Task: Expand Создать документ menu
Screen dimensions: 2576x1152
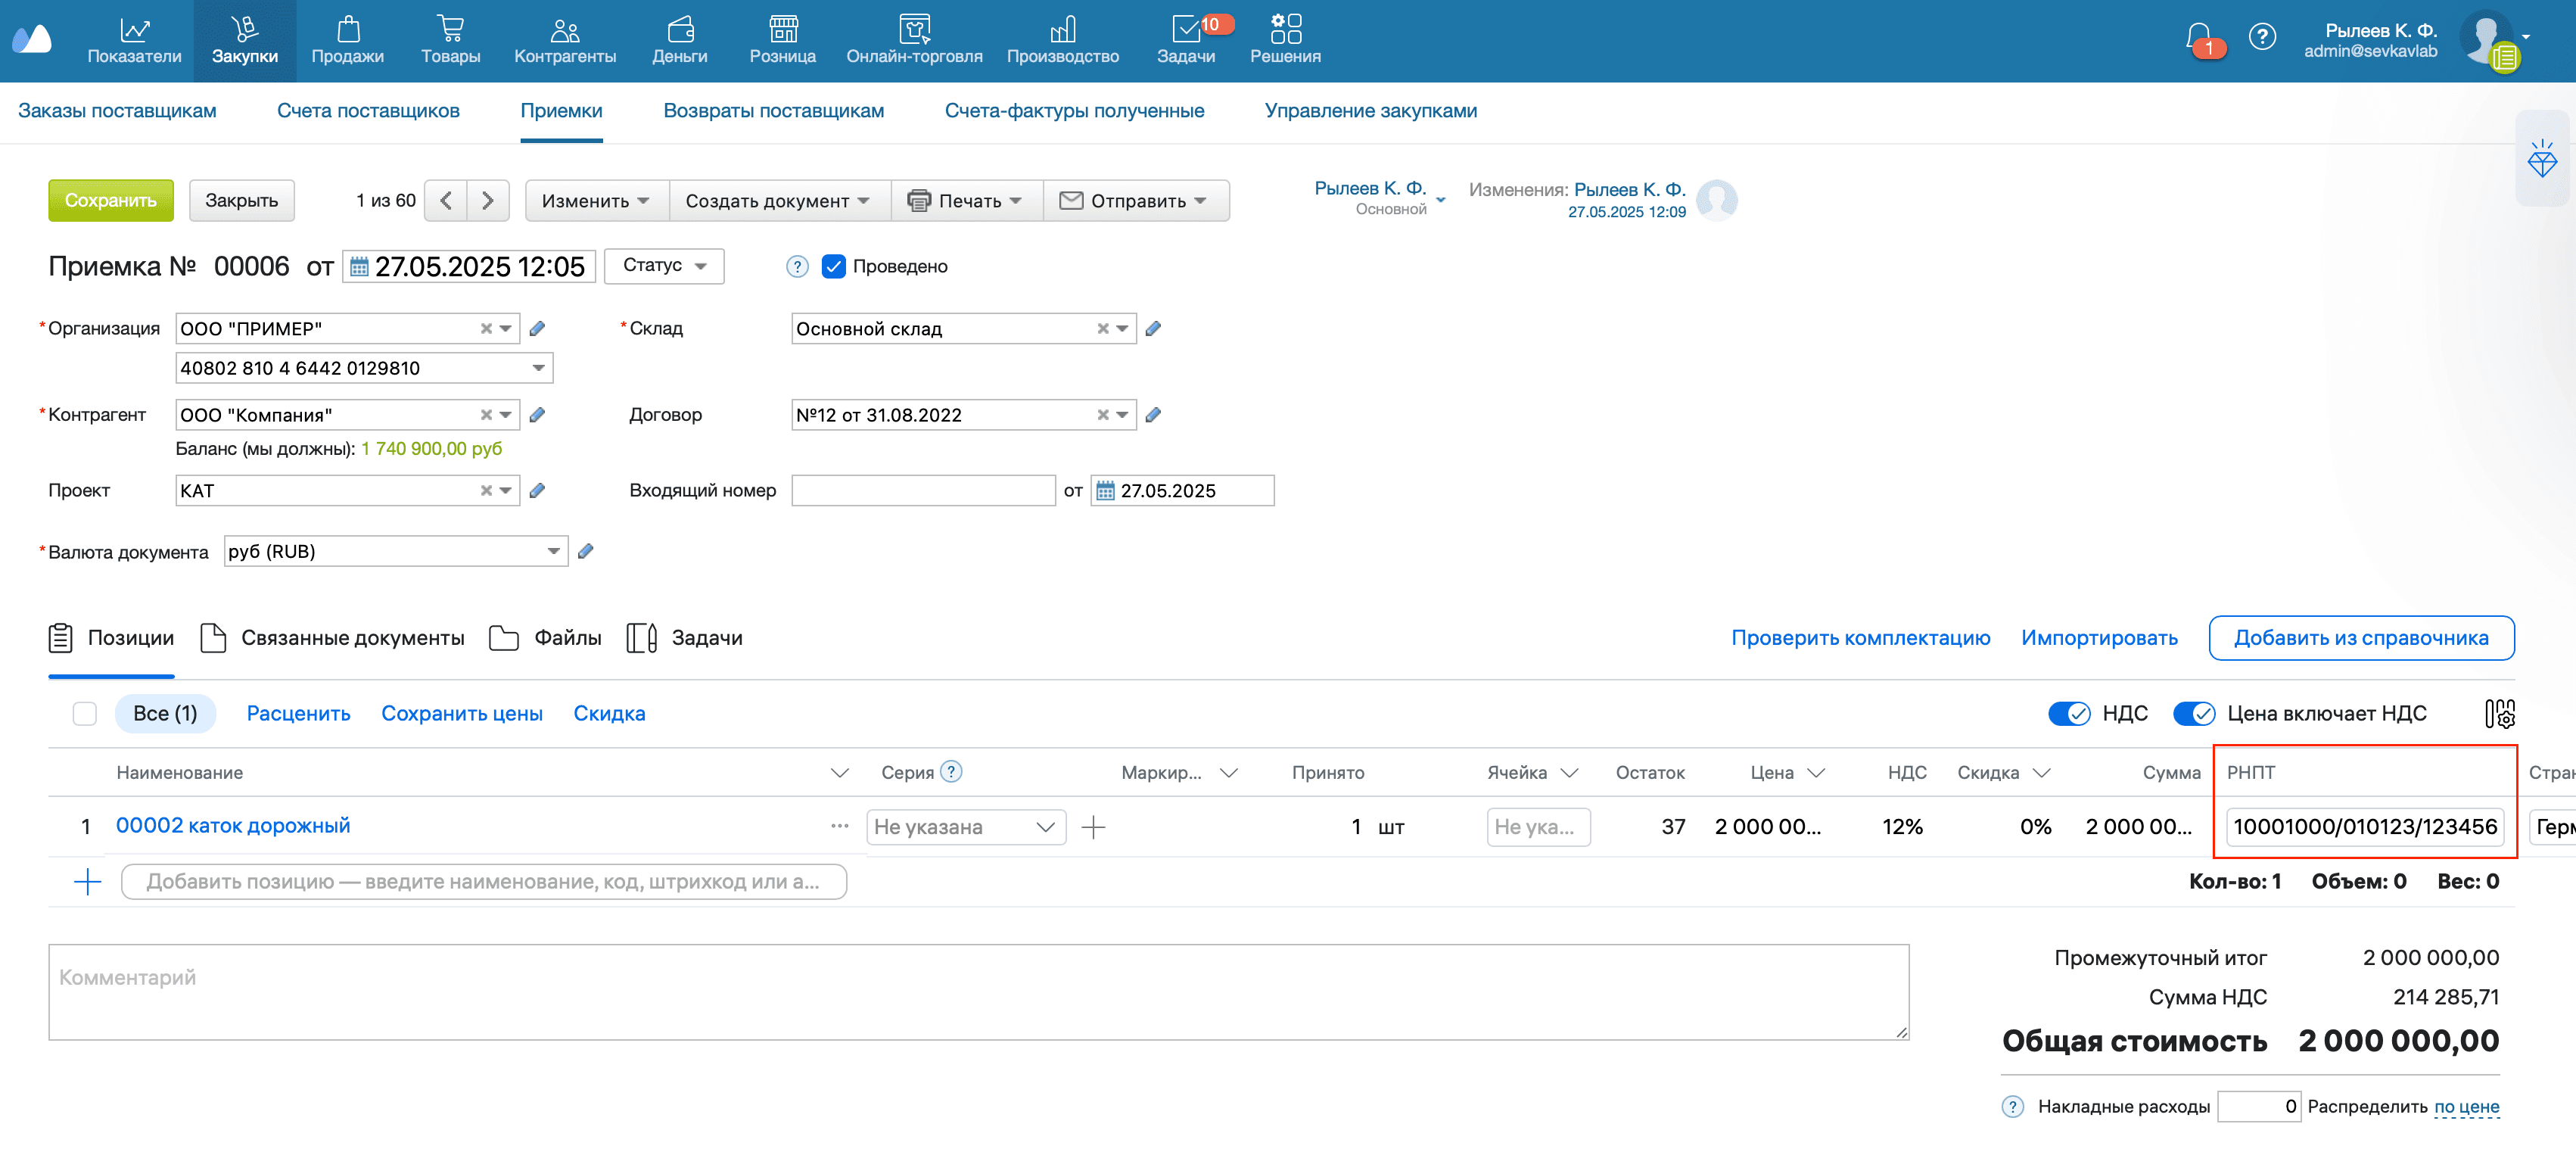Action: click(x=777, y=201)
